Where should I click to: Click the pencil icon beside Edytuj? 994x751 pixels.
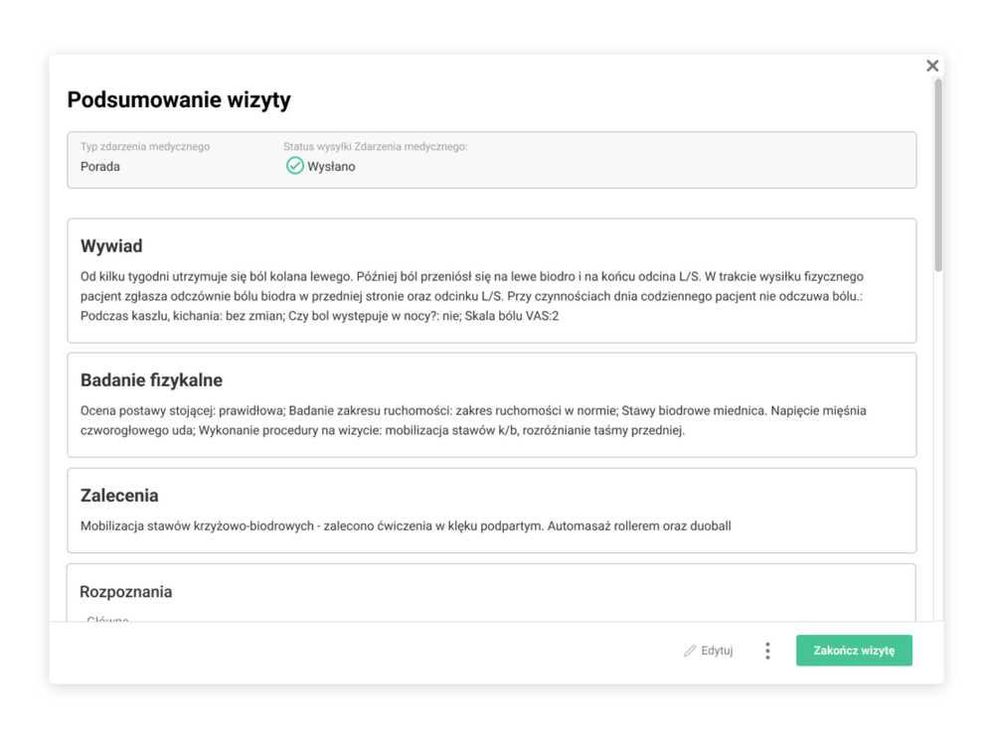point(690,651)
